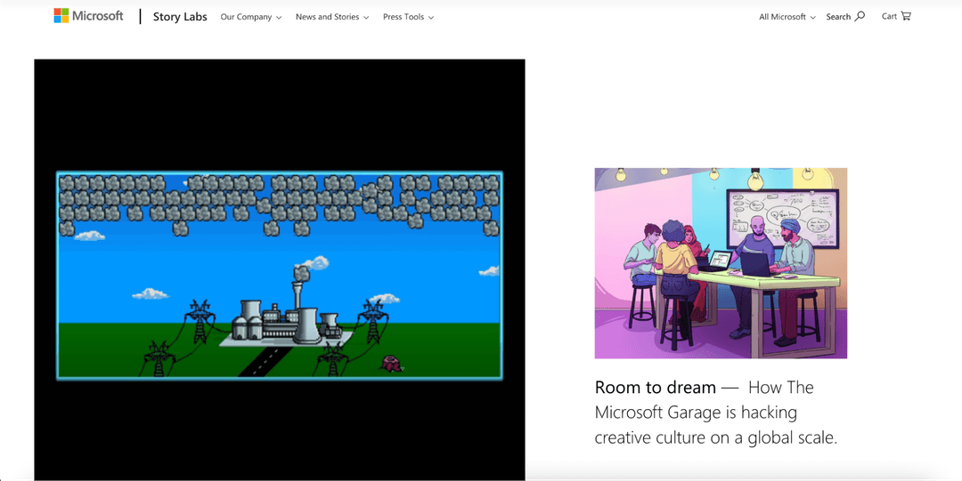Expand the Our Company chevron

point(279,18)
